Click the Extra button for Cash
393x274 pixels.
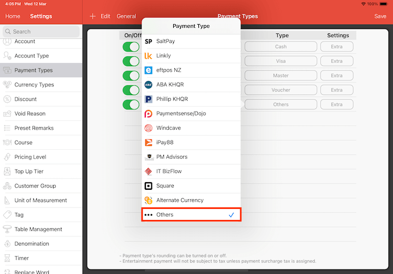click(337, 47)
